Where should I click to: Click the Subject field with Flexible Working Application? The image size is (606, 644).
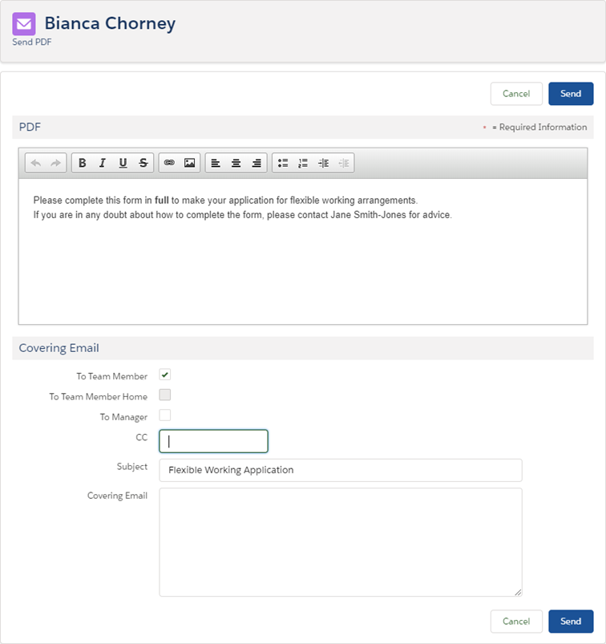pos(340,470)
